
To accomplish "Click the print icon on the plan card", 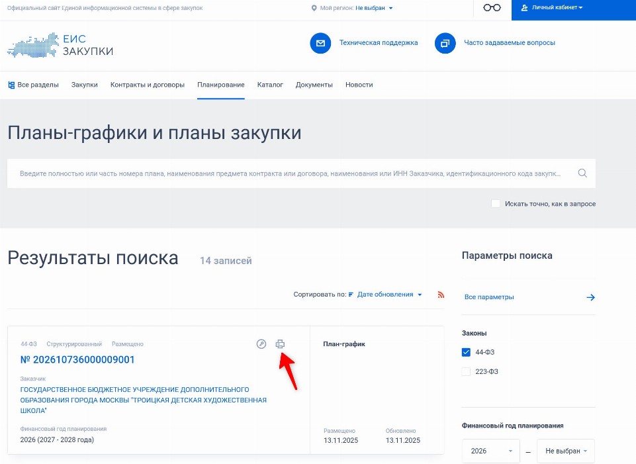I will pos(280,344).
